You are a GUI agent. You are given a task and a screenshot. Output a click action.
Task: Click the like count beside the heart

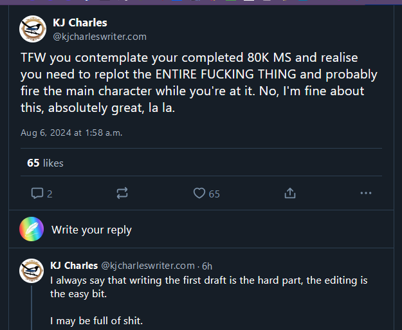point(214,194)
